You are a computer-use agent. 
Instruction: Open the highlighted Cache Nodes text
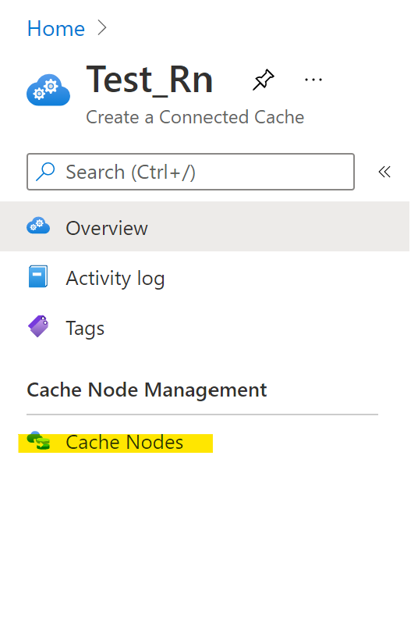(x=125, y=443)
